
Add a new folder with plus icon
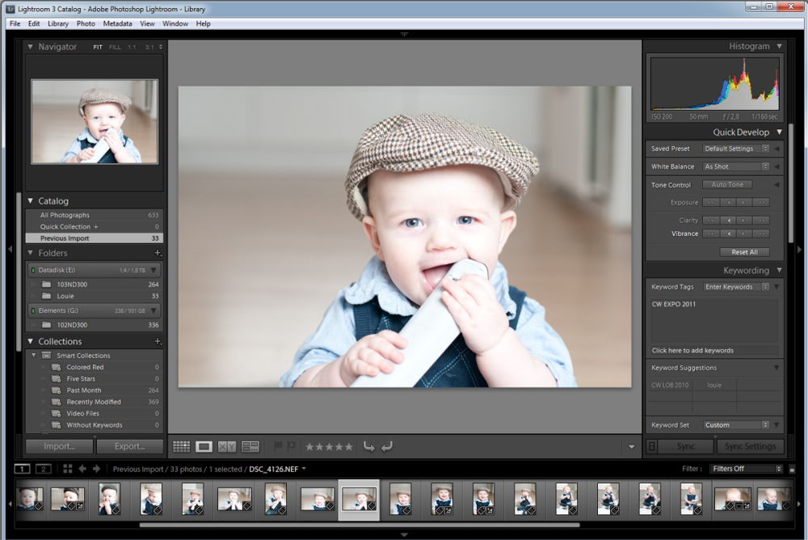pyautogui.click(x=158, y=253)
